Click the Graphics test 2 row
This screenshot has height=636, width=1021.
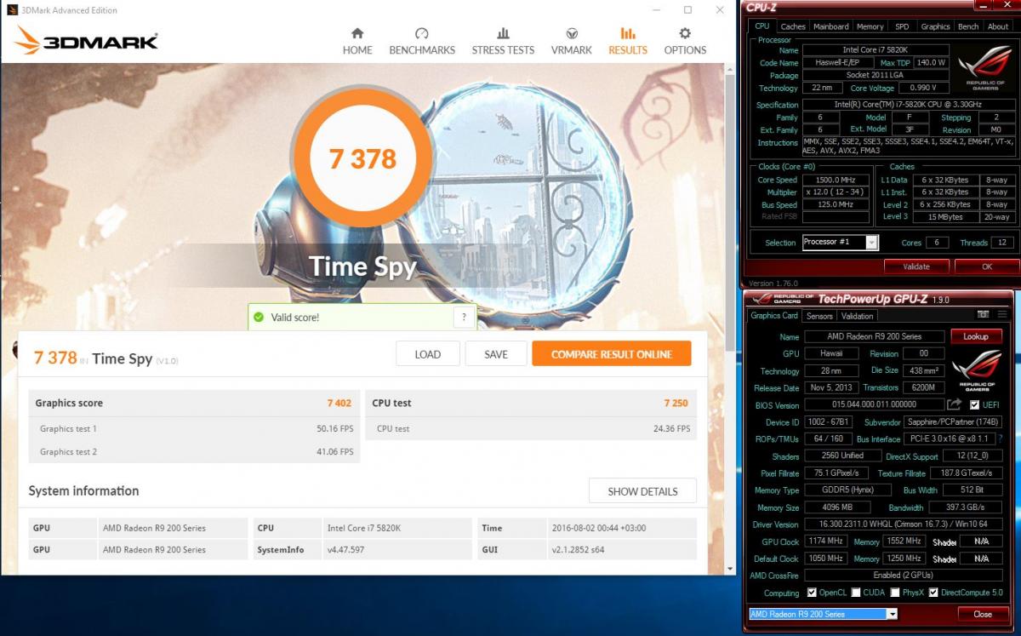point(195,452)
